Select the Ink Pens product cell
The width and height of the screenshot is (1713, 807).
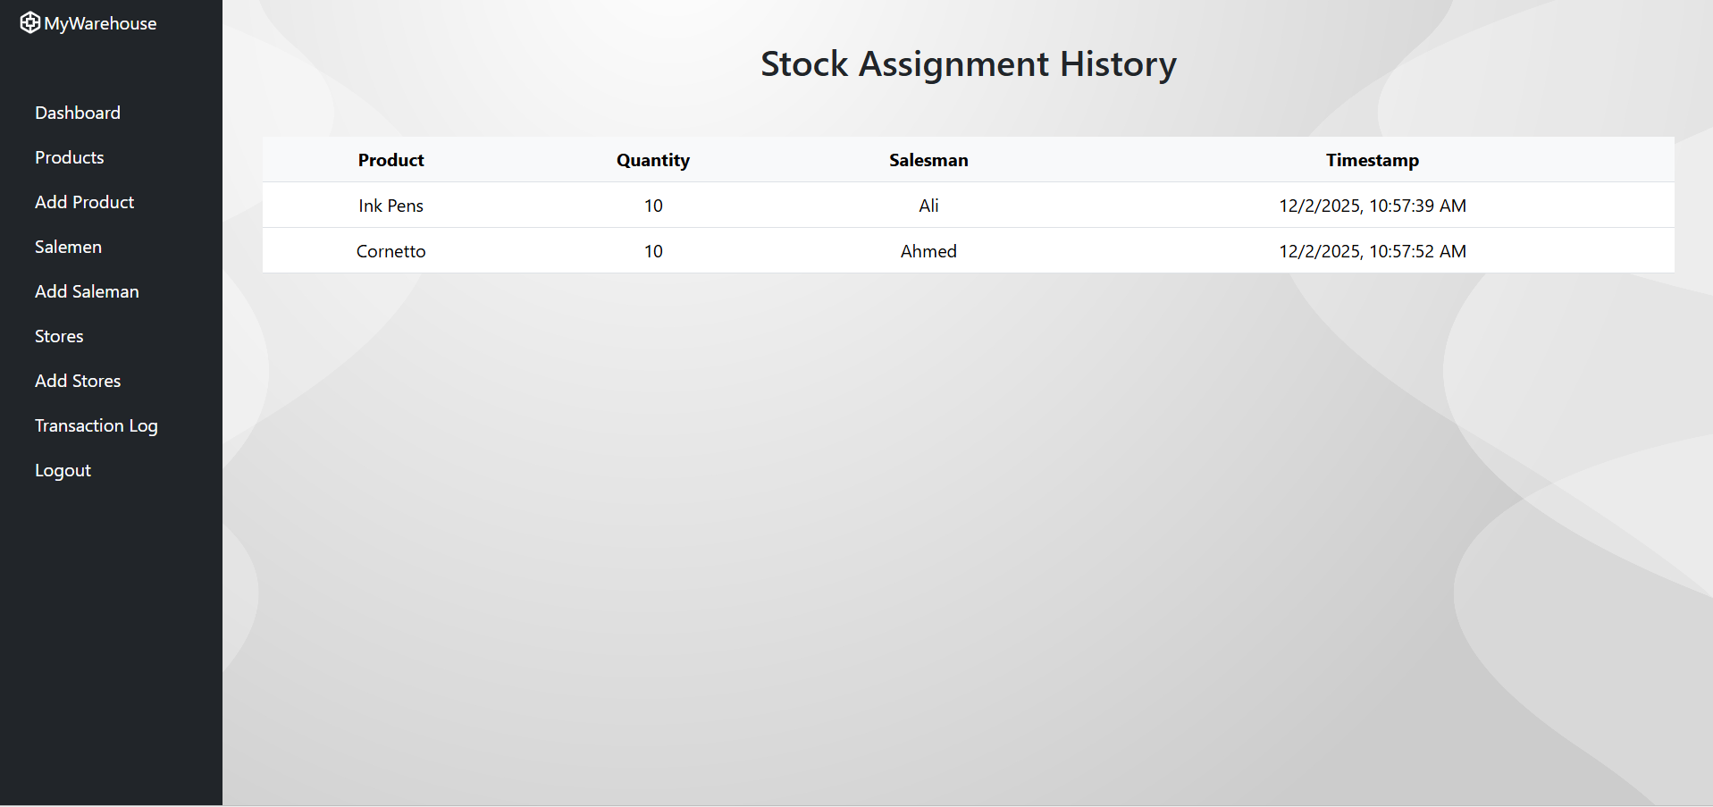tap(390, 206)
